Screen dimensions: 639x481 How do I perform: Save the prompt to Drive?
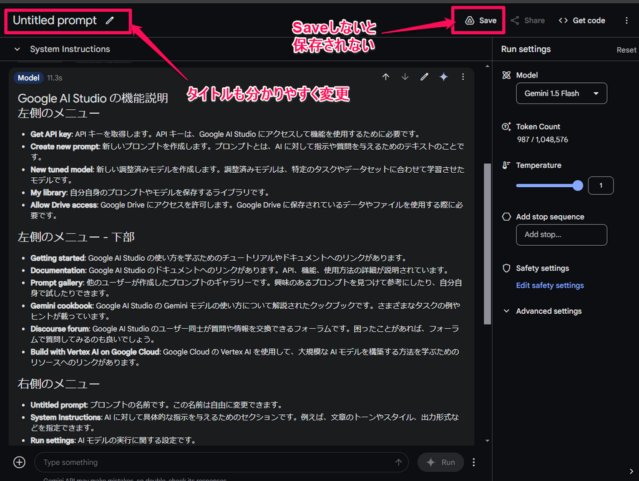pyautogui.click(x=480, y=21)
